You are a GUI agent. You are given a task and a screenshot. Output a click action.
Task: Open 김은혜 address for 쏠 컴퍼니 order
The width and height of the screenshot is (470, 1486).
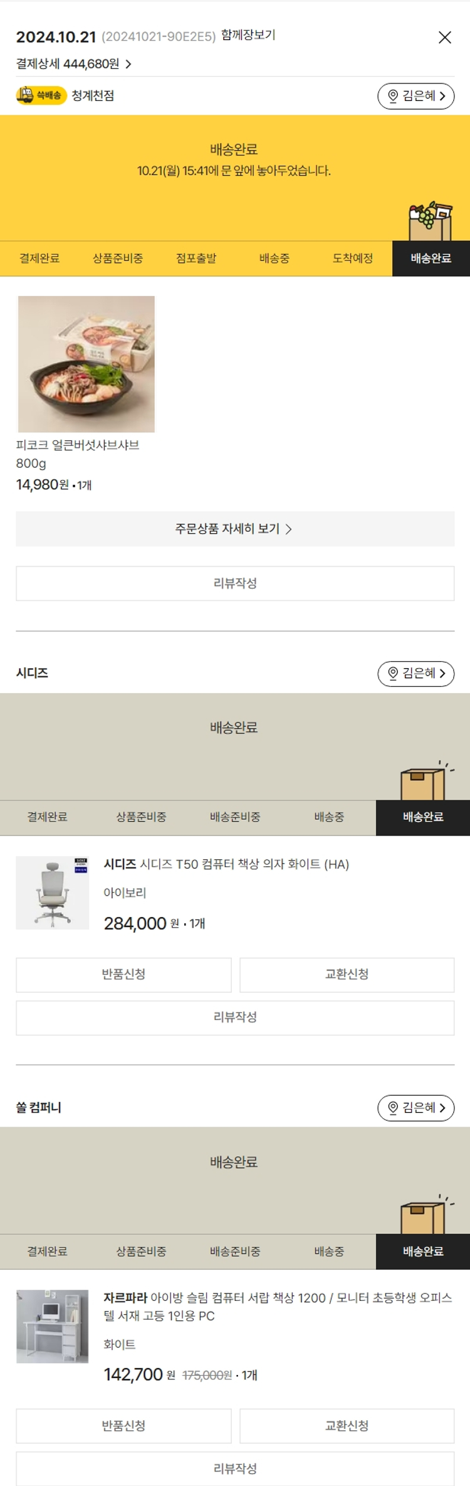tap(415, 1108)
